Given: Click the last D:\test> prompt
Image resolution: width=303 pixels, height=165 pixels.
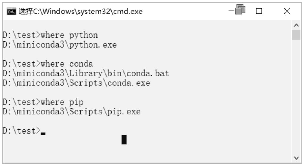Looking at the screenshot, I should coord(22,131).
